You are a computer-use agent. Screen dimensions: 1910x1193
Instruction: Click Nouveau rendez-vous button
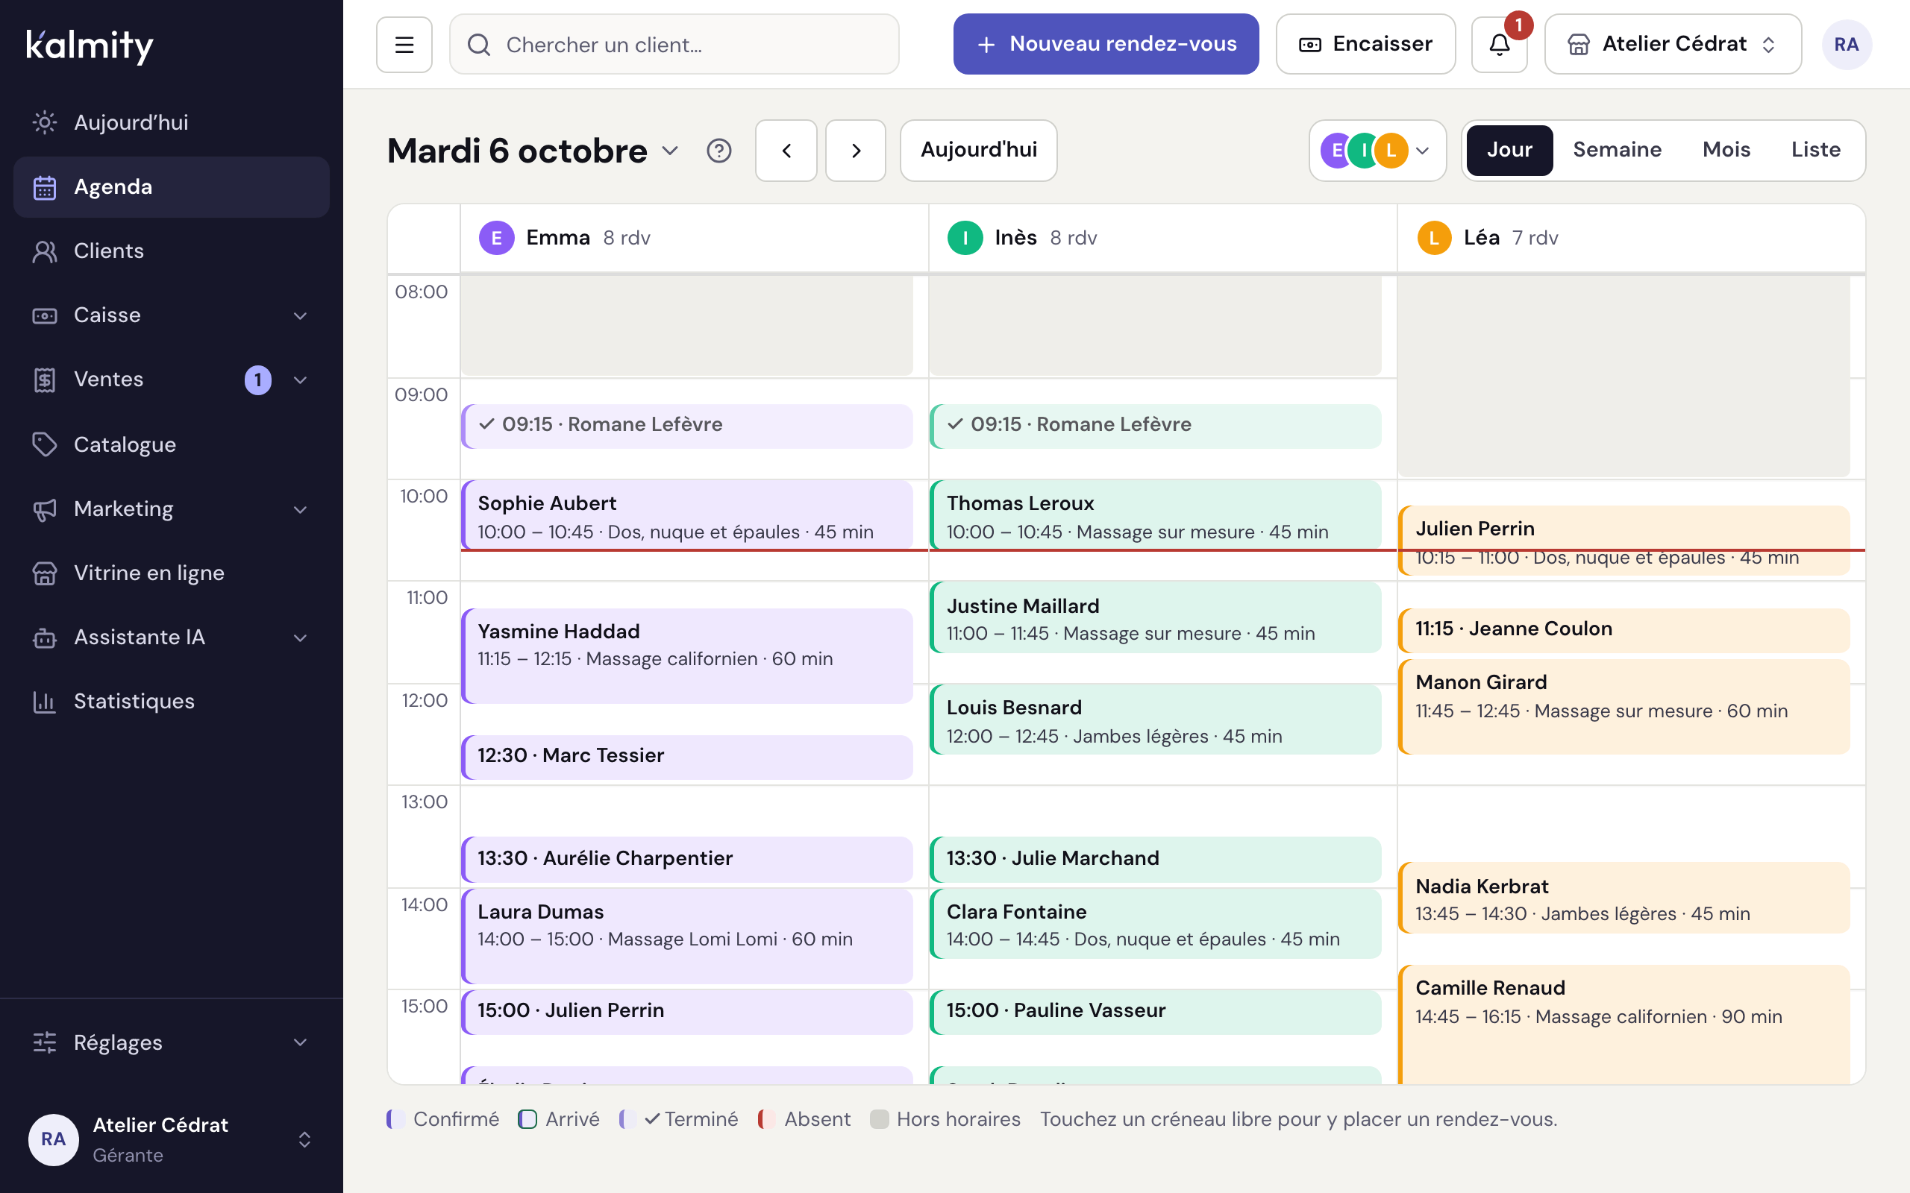click(x=1106, y=45)
